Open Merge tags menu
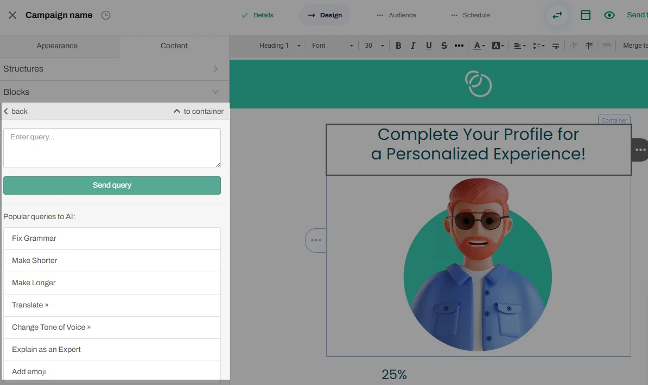This screenshot has height=385, width=648. tap(635, 46)
